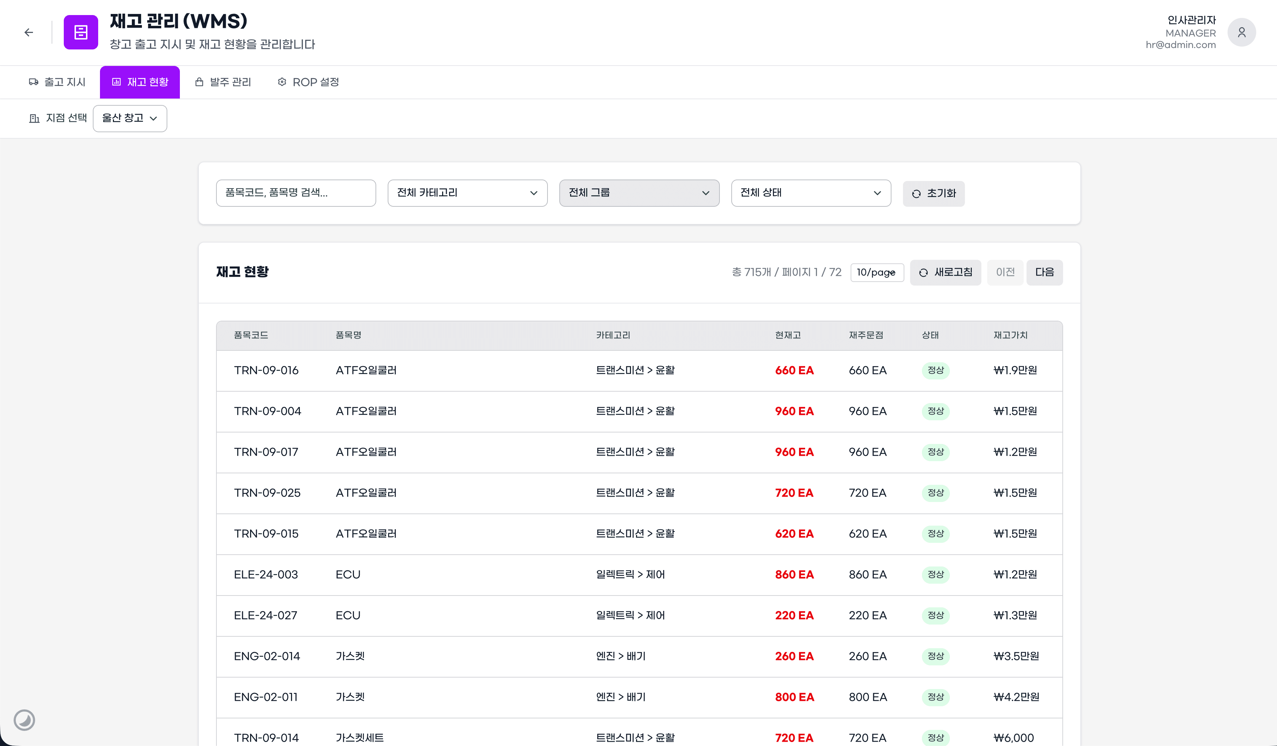Click the reset icon in 초기화 button
The height and width of the screenshot is (746, 1277).
tap(916, 193)
